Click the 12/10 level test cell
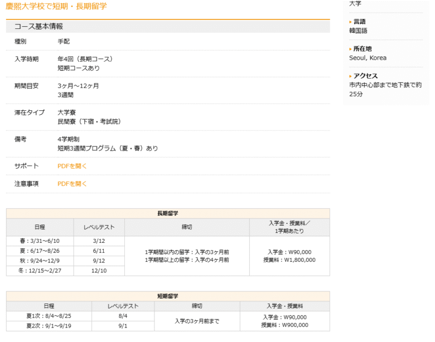The image size is (435, 342). point(99,271)
